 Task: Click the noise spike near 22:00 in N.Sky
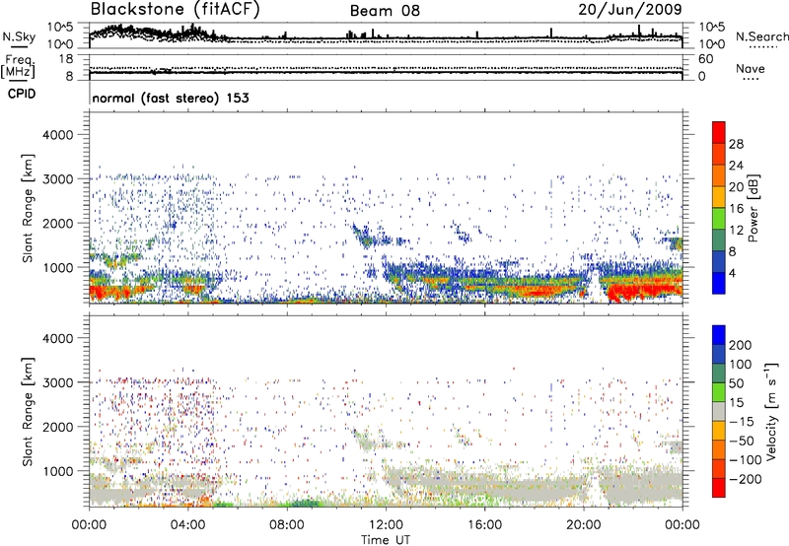point(639,31)
